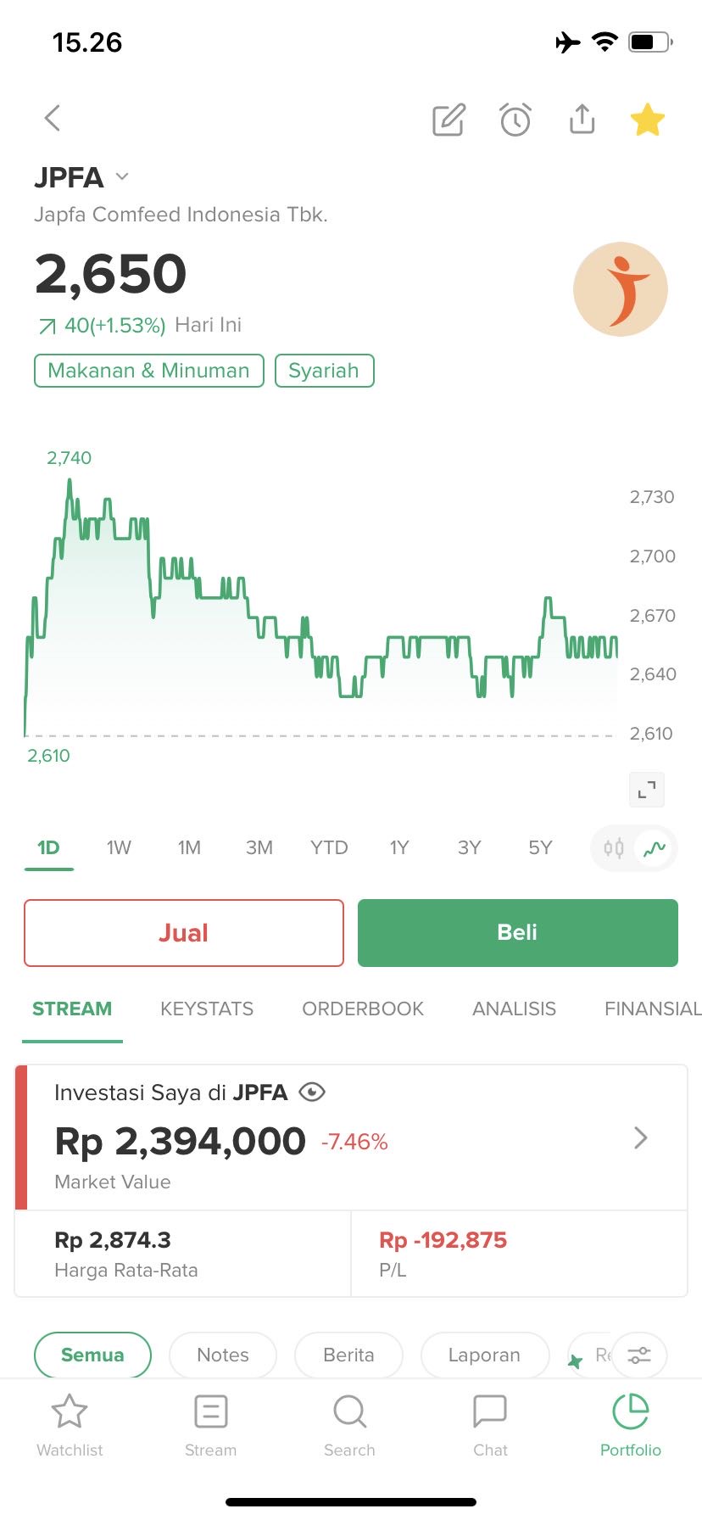Go to Watchlist in bottom navigation

(x=70, y=1425)
